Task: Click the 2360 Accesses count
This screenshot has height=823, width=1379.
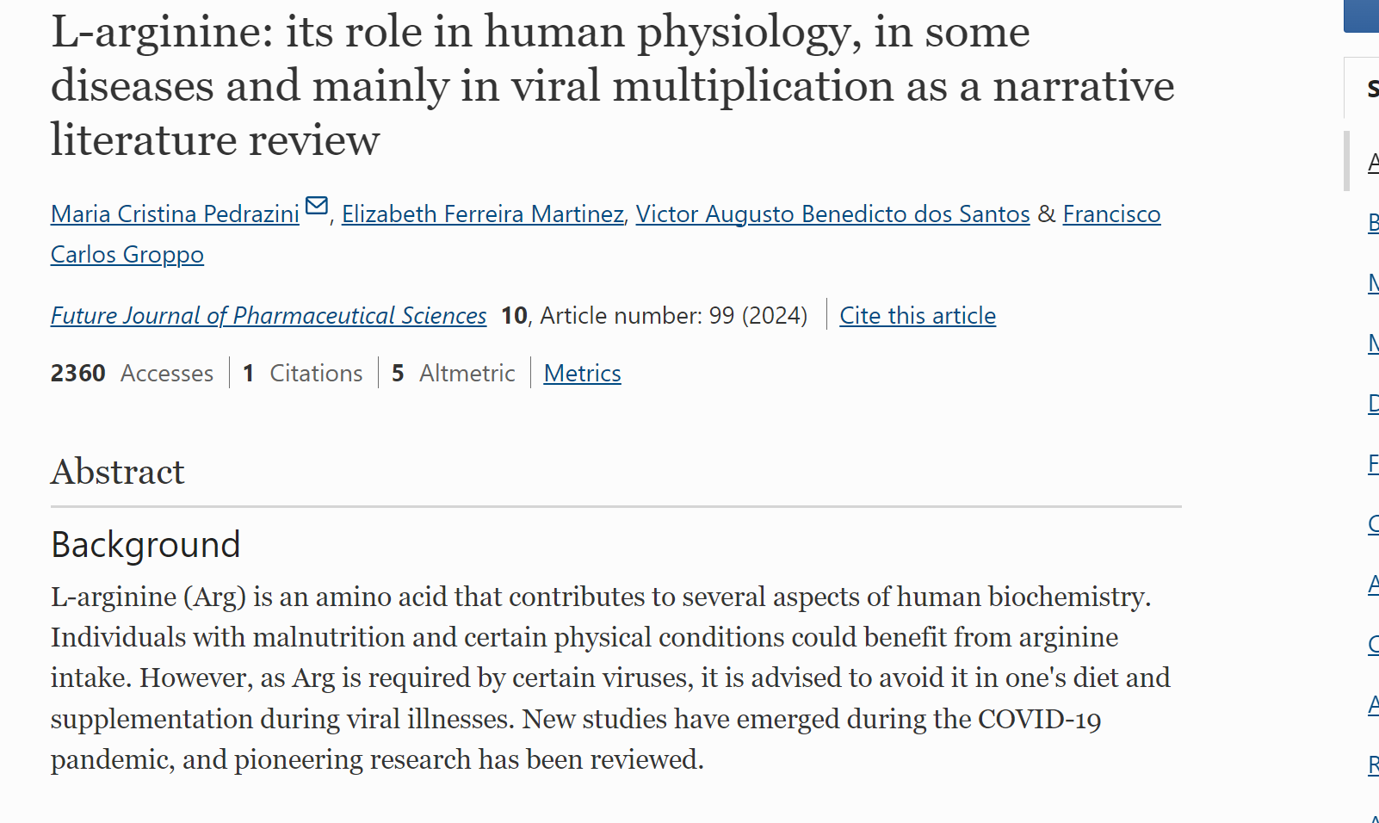Action: click(132, 374)
